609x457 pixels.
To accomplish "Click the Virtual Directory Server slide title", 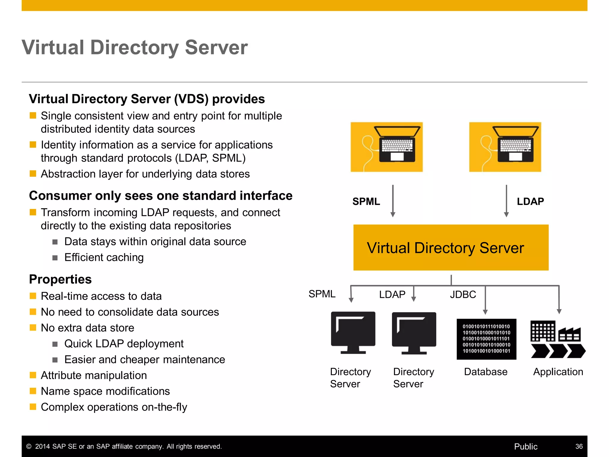I will click(135, 47).
